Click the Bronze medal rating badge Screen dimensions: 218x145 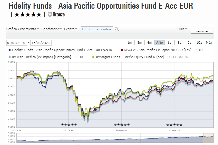56,14
